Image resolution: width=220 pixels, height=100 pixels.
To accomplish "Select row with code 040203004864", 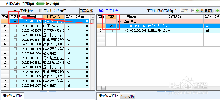I will pyautogui.click(x=45, y=72).
